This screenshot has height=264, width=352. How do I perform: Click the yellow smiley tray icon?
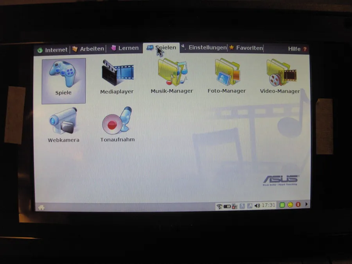pos(290,205)
